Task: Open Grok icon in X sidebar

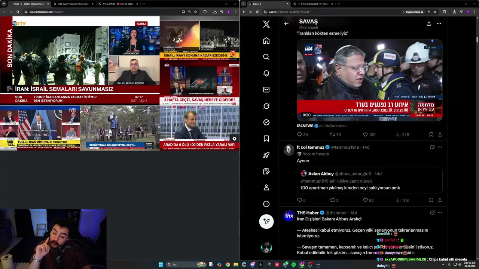Action: (x=266, y=106)
